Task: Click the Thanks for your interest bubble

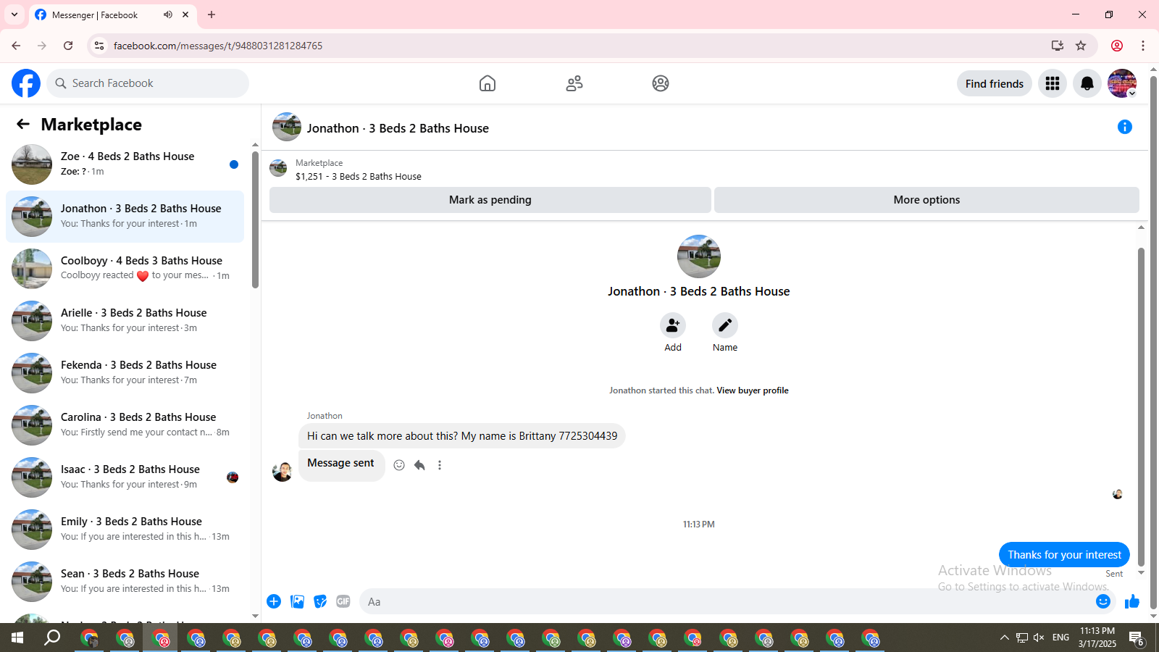Action: point(1064,555)
